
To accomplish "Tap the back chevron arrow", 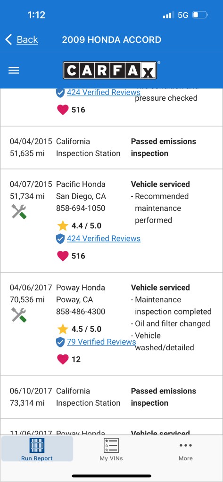I will click(x=8, y=40).
